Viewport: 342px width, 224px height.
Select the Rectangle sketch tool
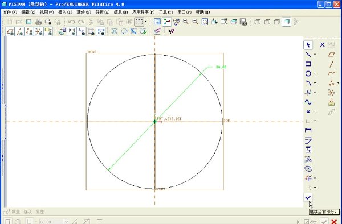click(308, 64)
